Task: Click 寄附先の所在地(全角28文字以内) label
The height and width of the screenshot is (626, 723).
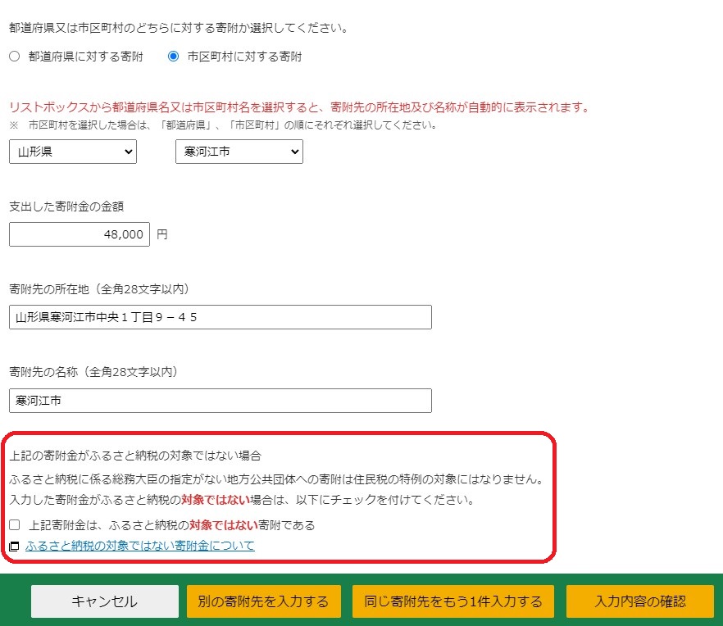Action: pos(99,289)
